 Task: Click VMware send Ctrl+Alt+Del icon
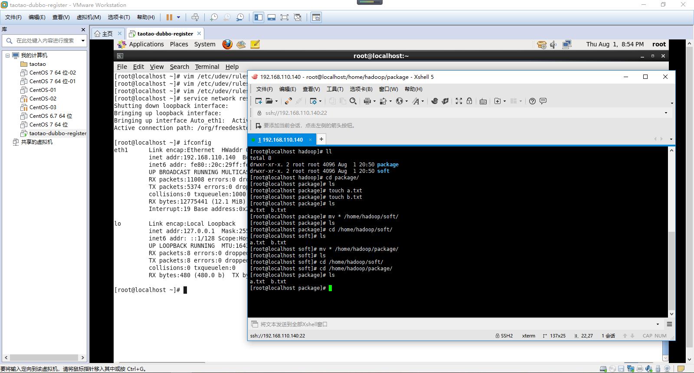coord(195,17)
